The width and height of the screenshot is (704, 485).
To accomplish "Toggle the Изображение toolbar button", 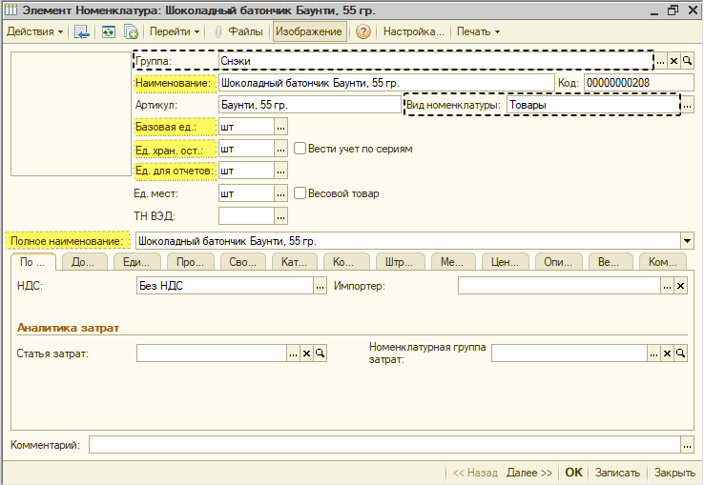I will tap(309, 31).
